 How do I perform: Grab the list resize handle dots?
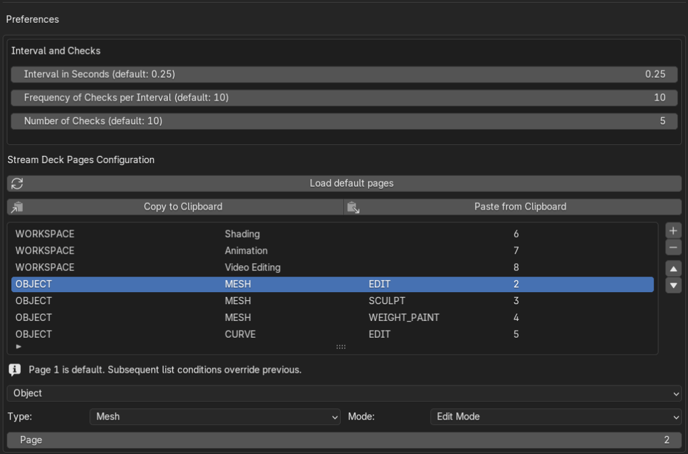pos(341,347)
